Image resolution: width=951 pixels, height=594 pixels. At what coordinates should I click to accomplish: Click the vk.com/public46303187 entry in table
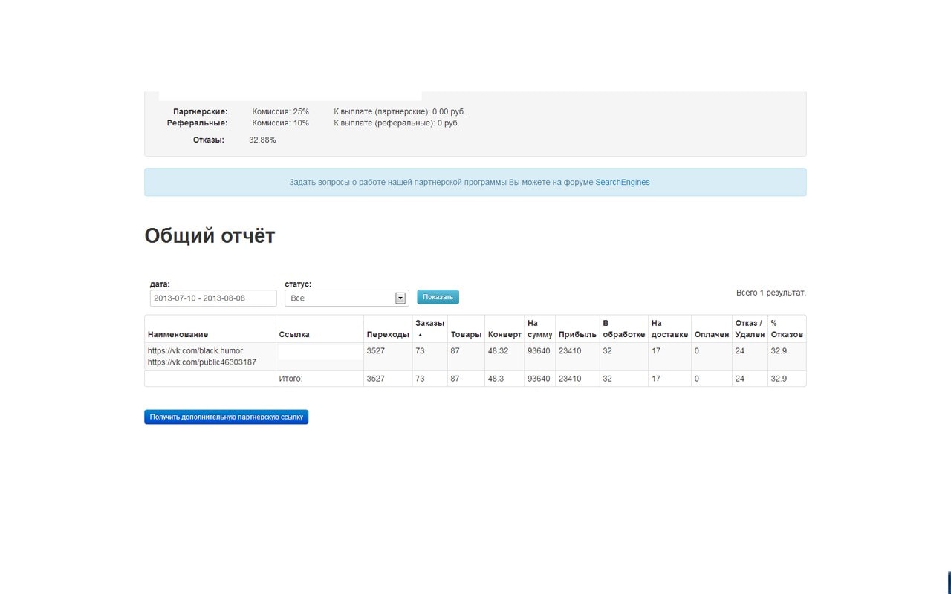[x=201, y=362]
